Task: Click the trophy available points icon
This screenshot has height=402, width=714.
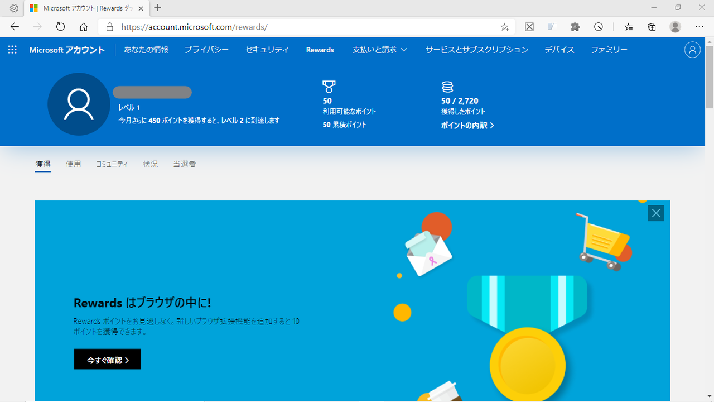Action: [329, 87]
